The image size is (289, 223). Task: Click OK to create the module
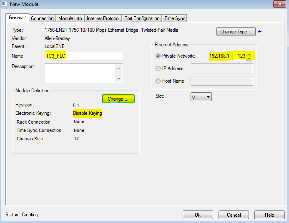pyautogui.click(x=198, y=215)
